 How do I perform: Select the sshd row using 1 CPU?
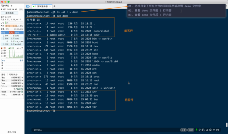(12, 35)
